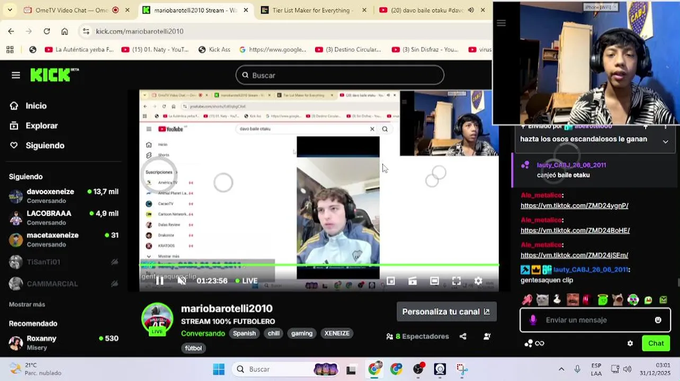680x381 pixels.
Task: Click the 8 Espectadores viewer count
Action: (418, 337)
